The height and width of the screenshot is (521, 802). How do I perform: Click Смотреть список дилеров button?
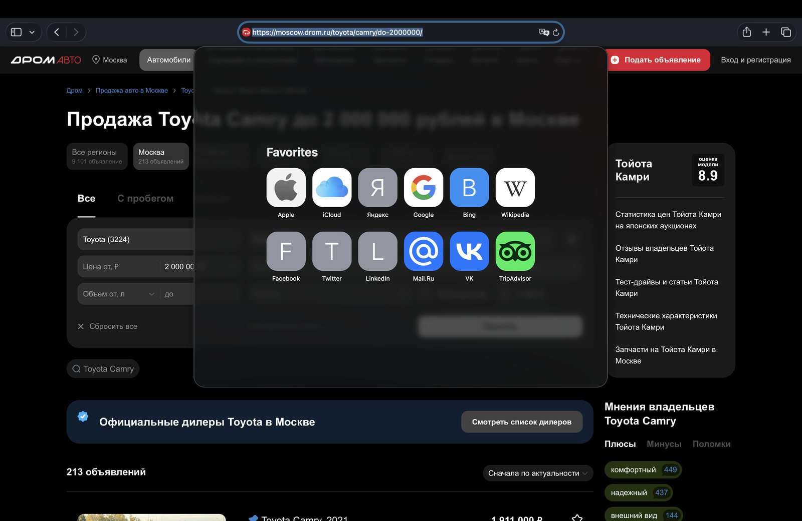[x=521, y=422]
